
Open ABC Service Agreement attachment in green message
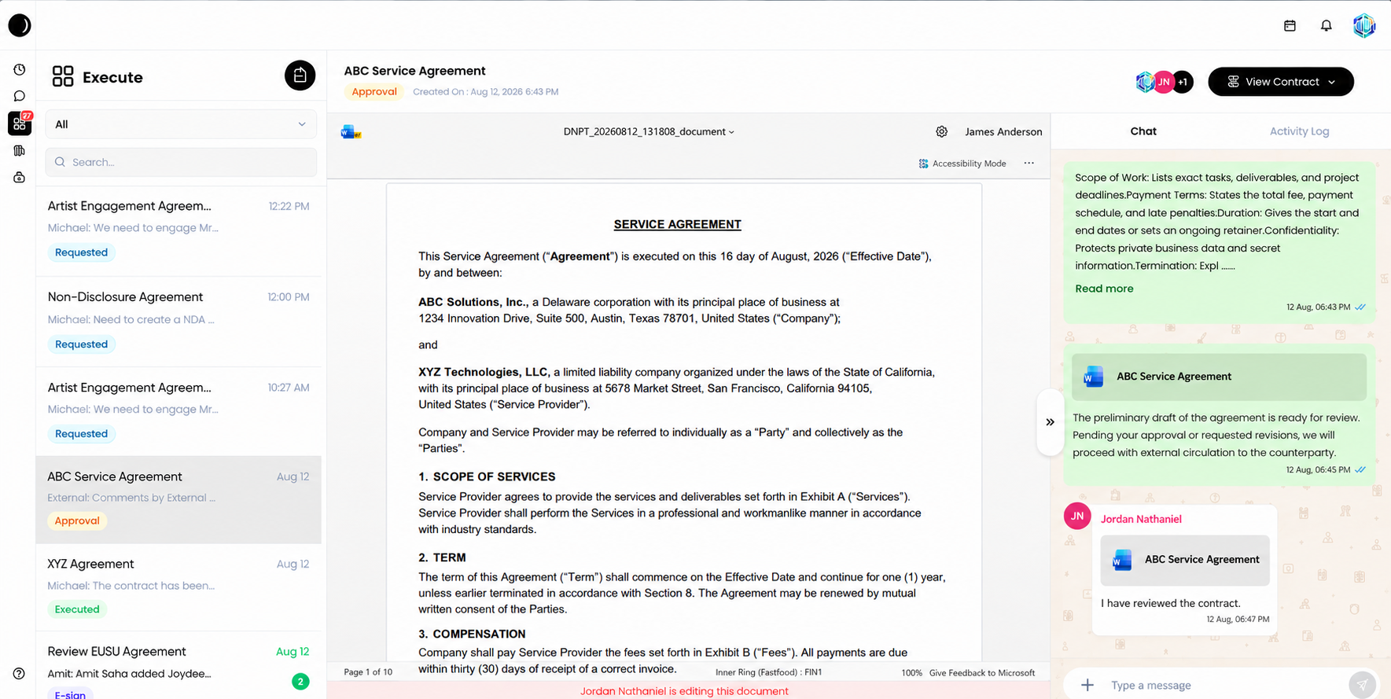pyautogui.click(x=1219, y=377)
